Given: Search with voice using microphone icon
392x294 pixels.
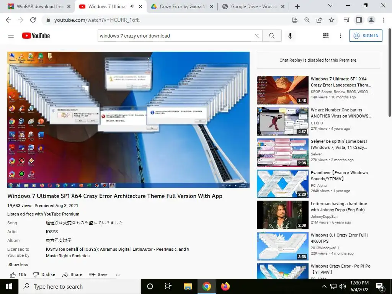Looking at the screenshot, I should (290, 36).
